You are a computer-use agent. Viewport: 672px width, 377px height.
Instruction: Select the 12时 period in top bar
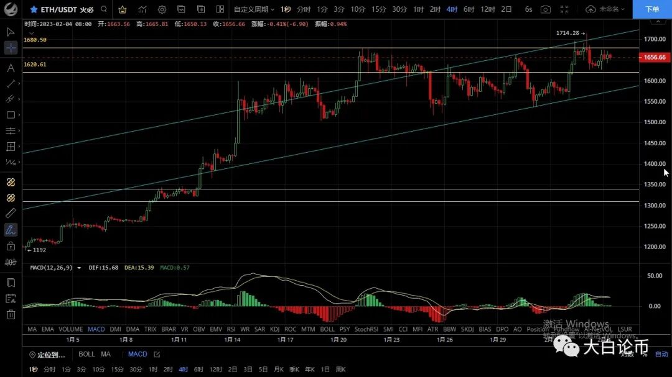(x=488, y=9)
